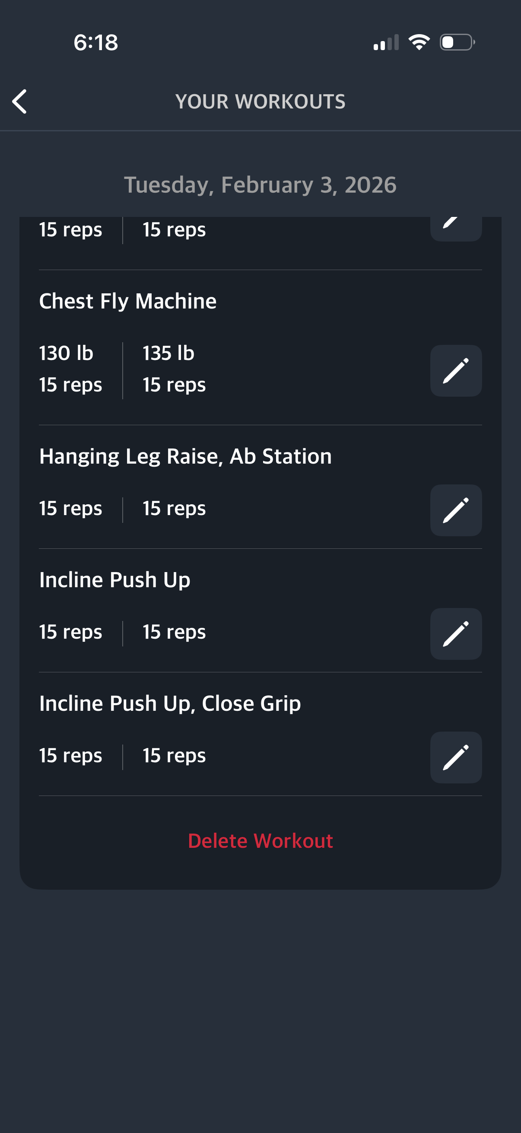Tap the YOUR WORKOUTS page title
Viewport: 521px width, 1133px height.
tap(260, 102)
